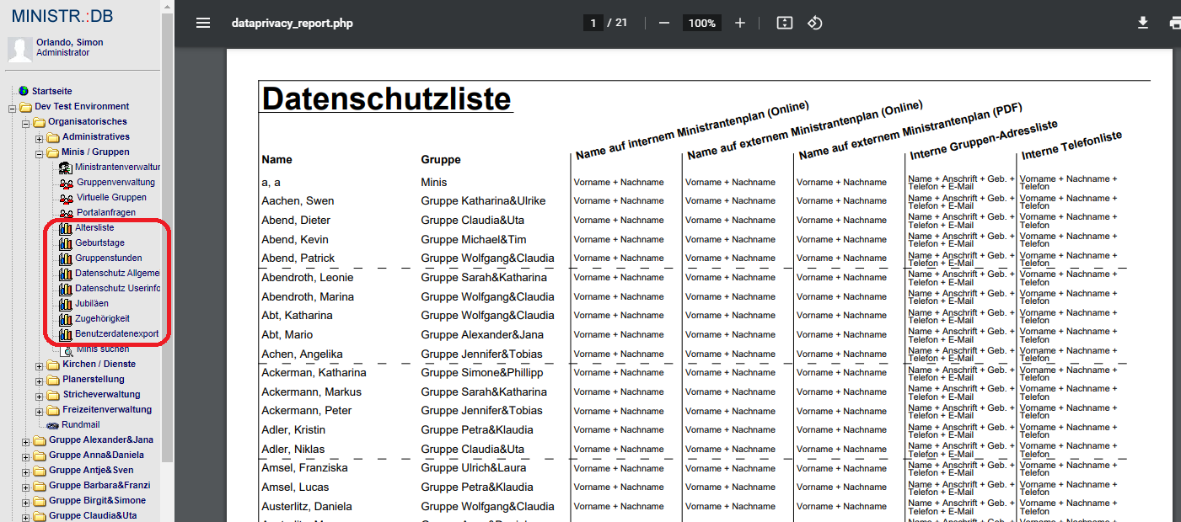
Task: Click the Virtuelle Gruppen people icon
Action: [x=67, y=198]
